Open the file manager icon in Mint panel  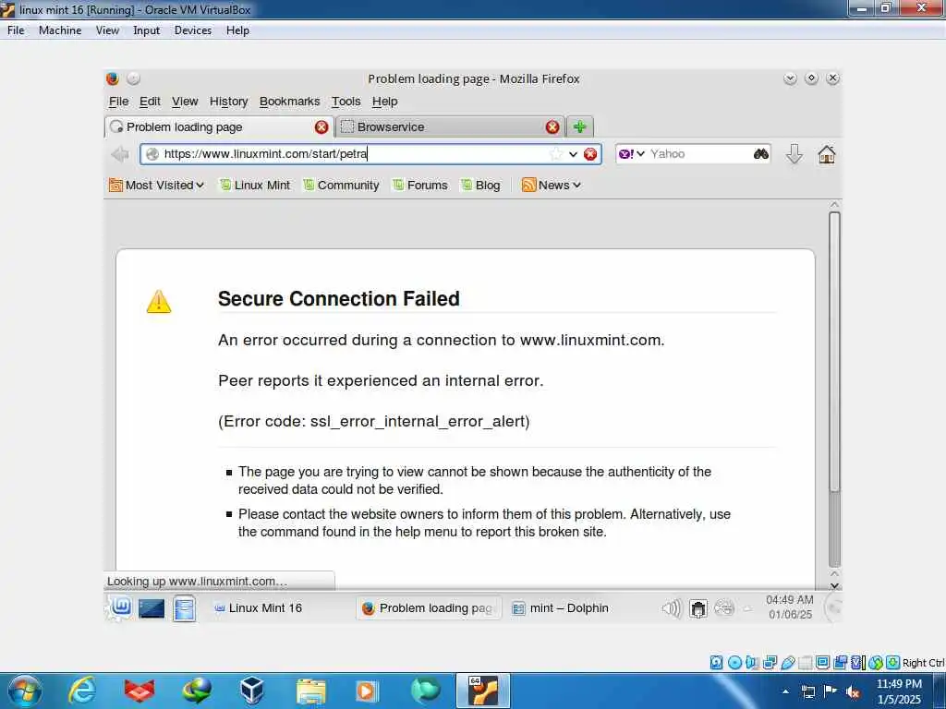click(184, 608)
